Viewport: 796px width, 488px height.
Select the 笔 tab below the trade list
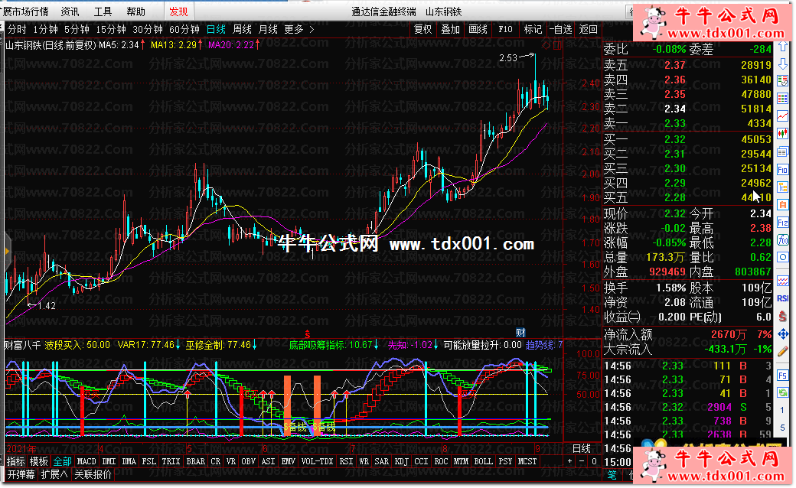tap(612, 475)
